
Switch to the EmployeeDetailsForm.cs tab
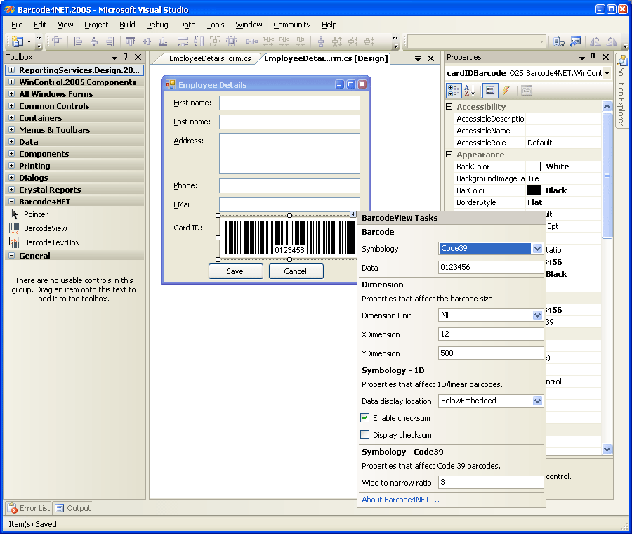210,58
